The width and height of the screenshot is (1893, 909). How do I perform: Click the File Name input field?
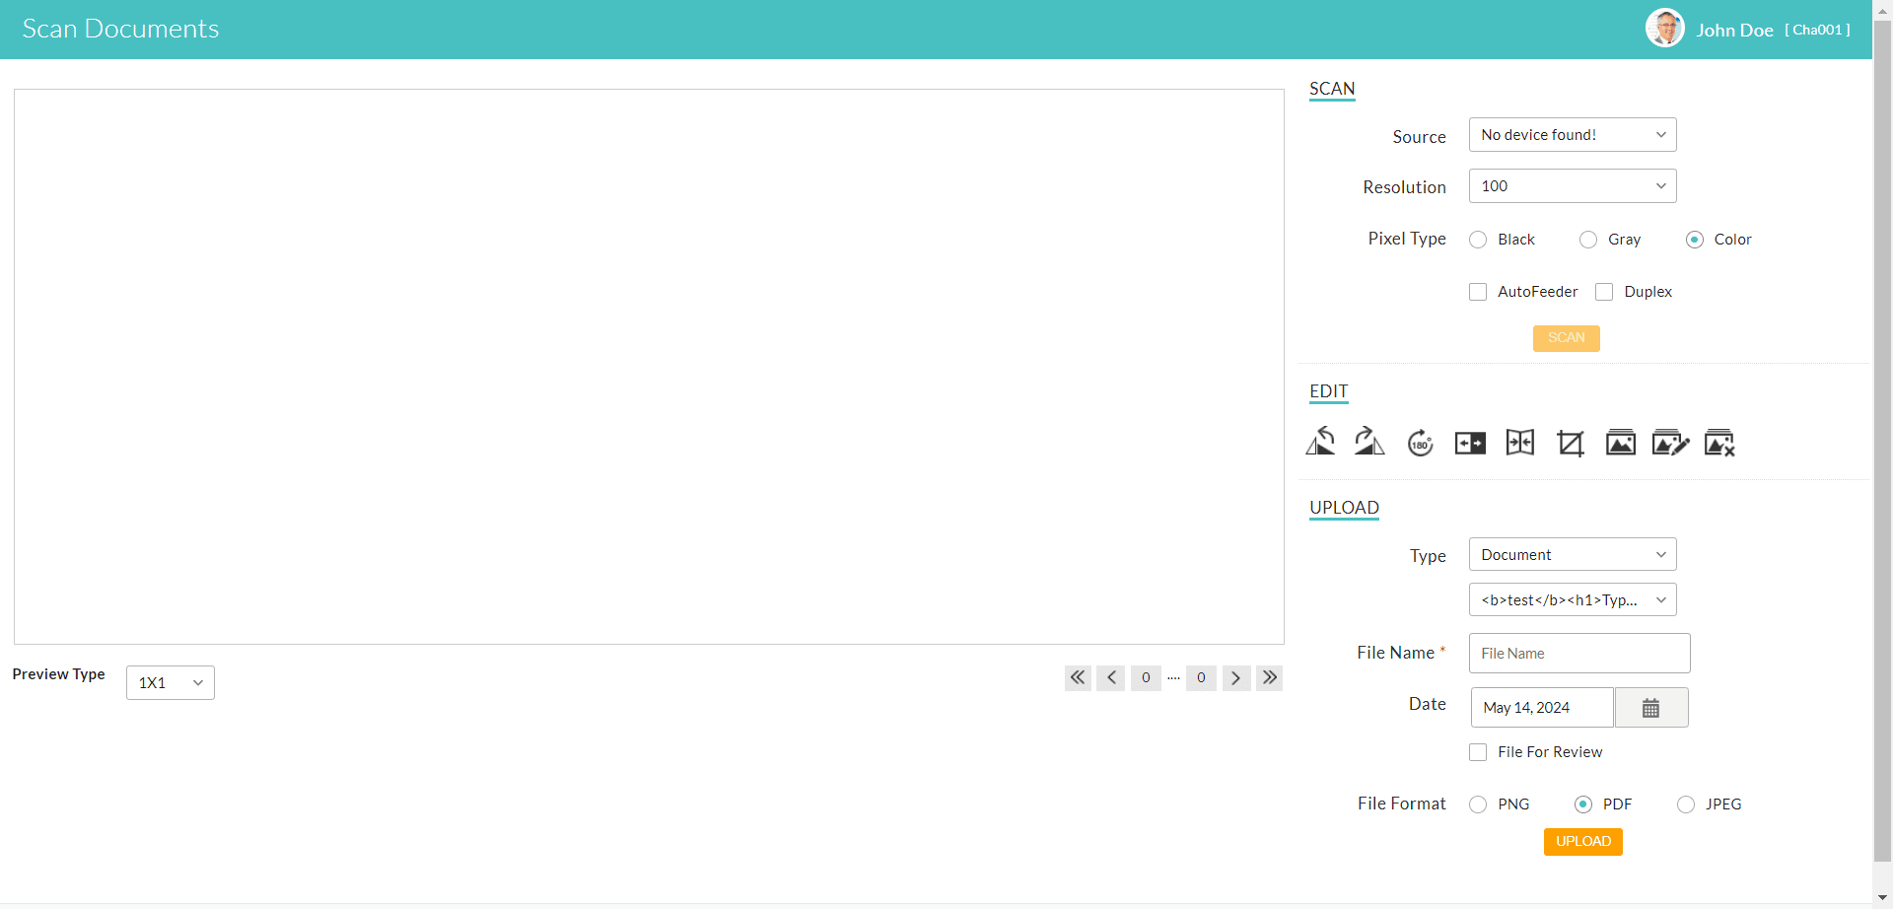(1578, 654)
